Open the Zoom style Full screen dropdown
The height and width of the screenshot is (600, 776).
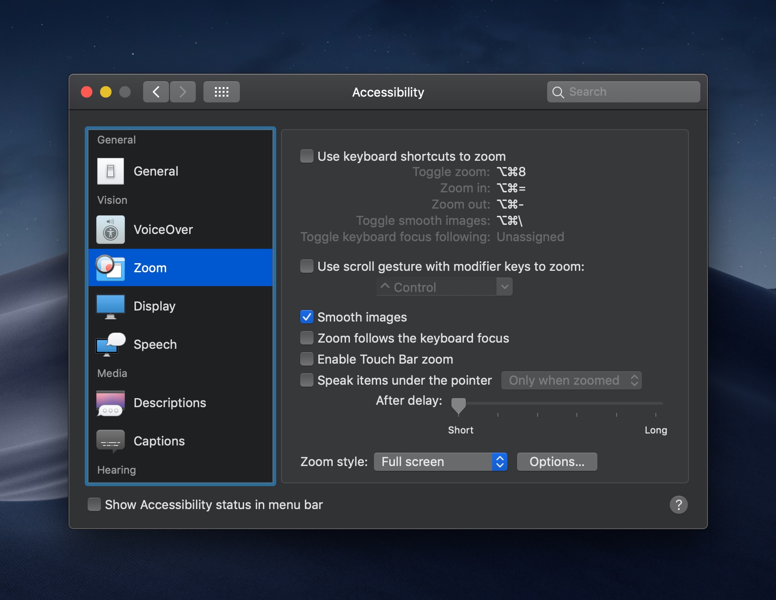tap(440, 462)
